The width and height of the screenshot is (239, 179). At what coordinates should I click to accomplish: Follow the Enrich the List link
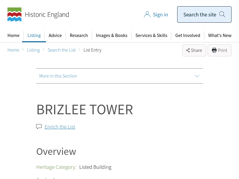[60, 127]
